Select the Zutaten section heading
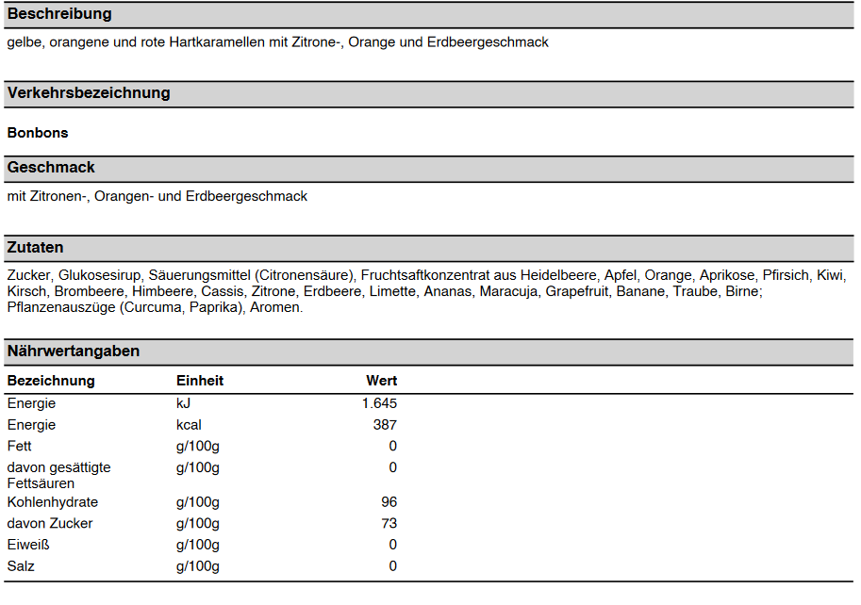 [35, 248]
